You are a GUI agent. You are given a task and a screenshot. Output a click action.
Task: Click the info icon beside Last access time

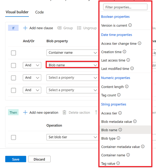[128, 60]
